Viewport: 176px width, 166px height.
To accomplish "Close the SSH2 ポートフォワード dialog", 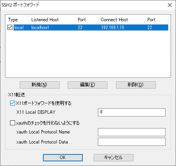I will click(170, 5).
